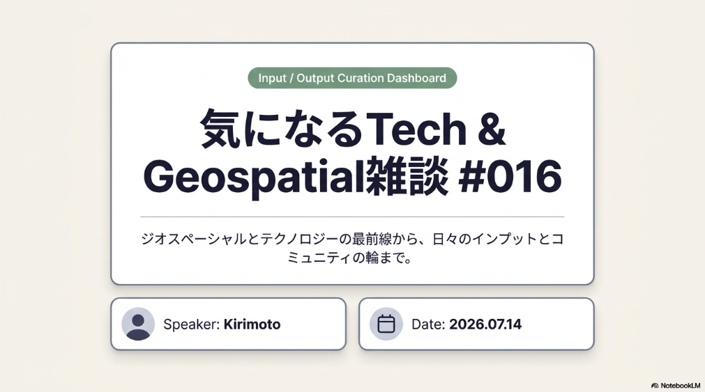Image resolution: width=705 pixels, height=392 pixels.
Task: Click the ミュニティの輪まで subtitle line
Action: [x=350, y=258]
